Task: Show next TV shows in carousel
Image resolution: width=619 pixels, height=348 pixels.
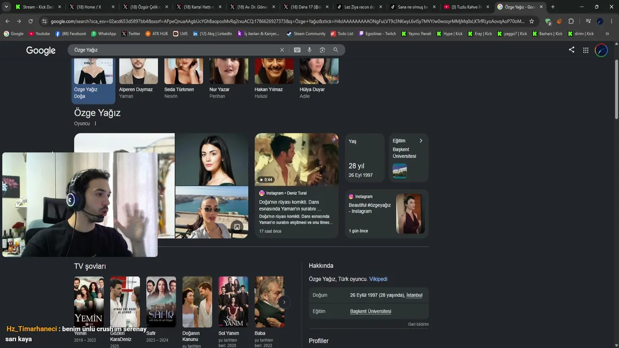Action: (284, 302)
